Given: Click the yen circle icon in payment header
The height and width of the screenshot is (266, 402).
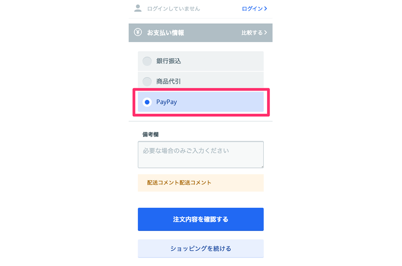Looking at the screenshot, I should (x=138, y=32).
